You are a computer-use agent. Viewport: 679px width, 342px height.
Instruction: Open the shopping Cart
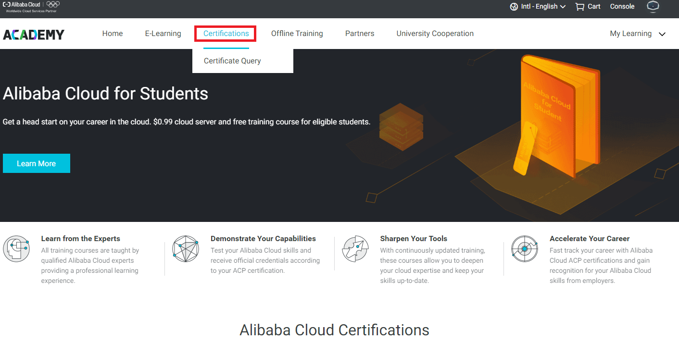click(587, 6)
